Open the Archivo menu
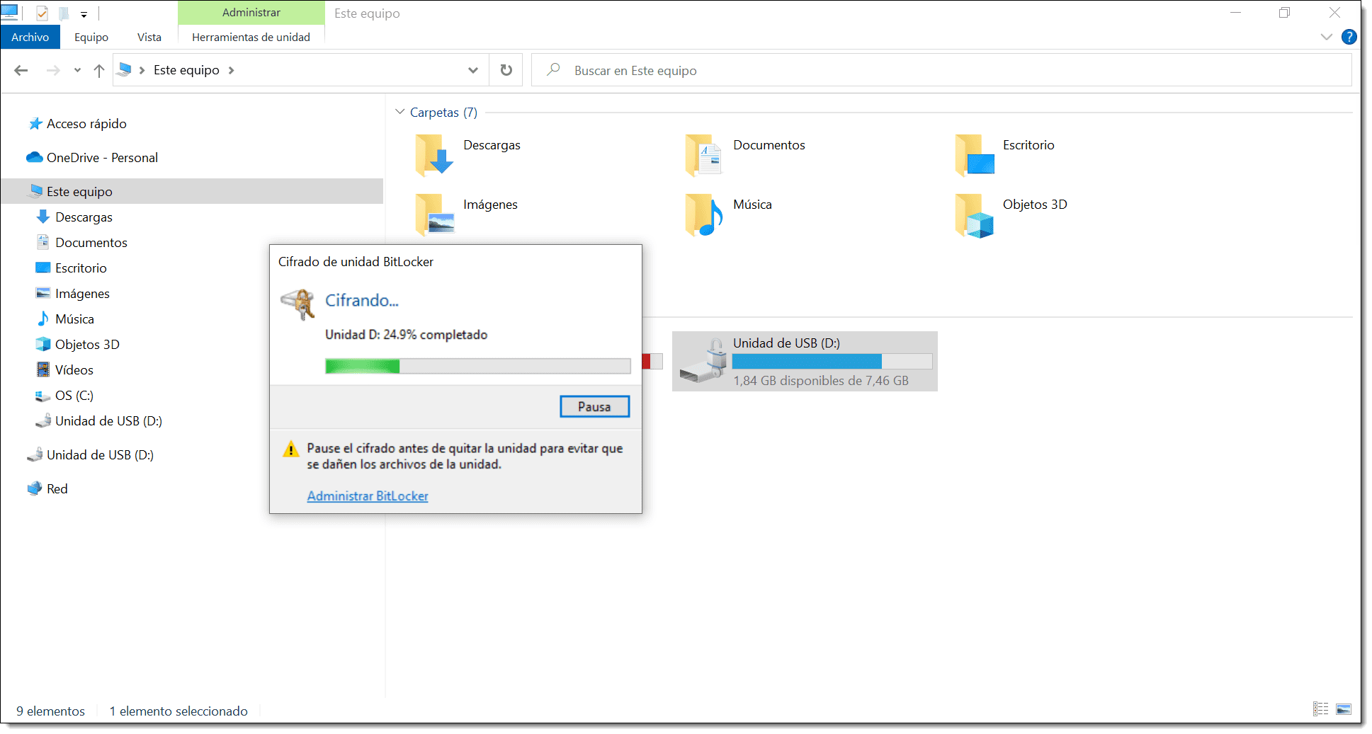 [30, 38]
